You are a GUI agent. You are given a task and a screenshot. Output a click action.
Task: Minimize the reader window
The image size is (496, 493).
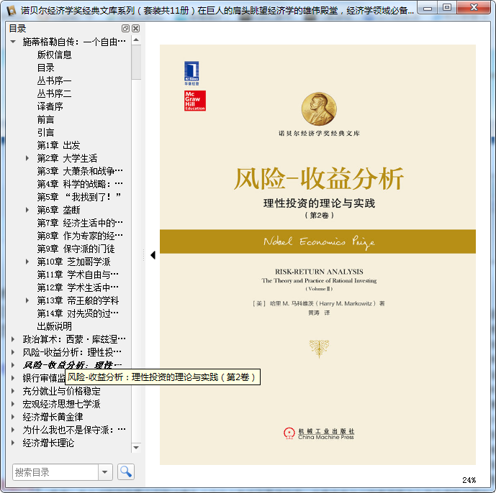(x=428, y=8)
